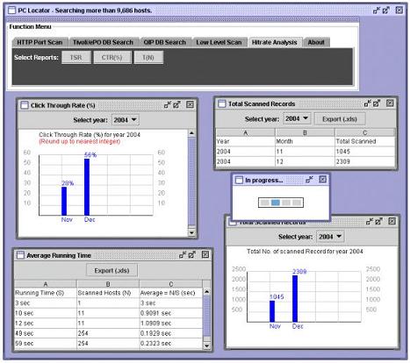Close the Average Running Time window
Viewport: 410px width, 363px height.
(205, 255)
